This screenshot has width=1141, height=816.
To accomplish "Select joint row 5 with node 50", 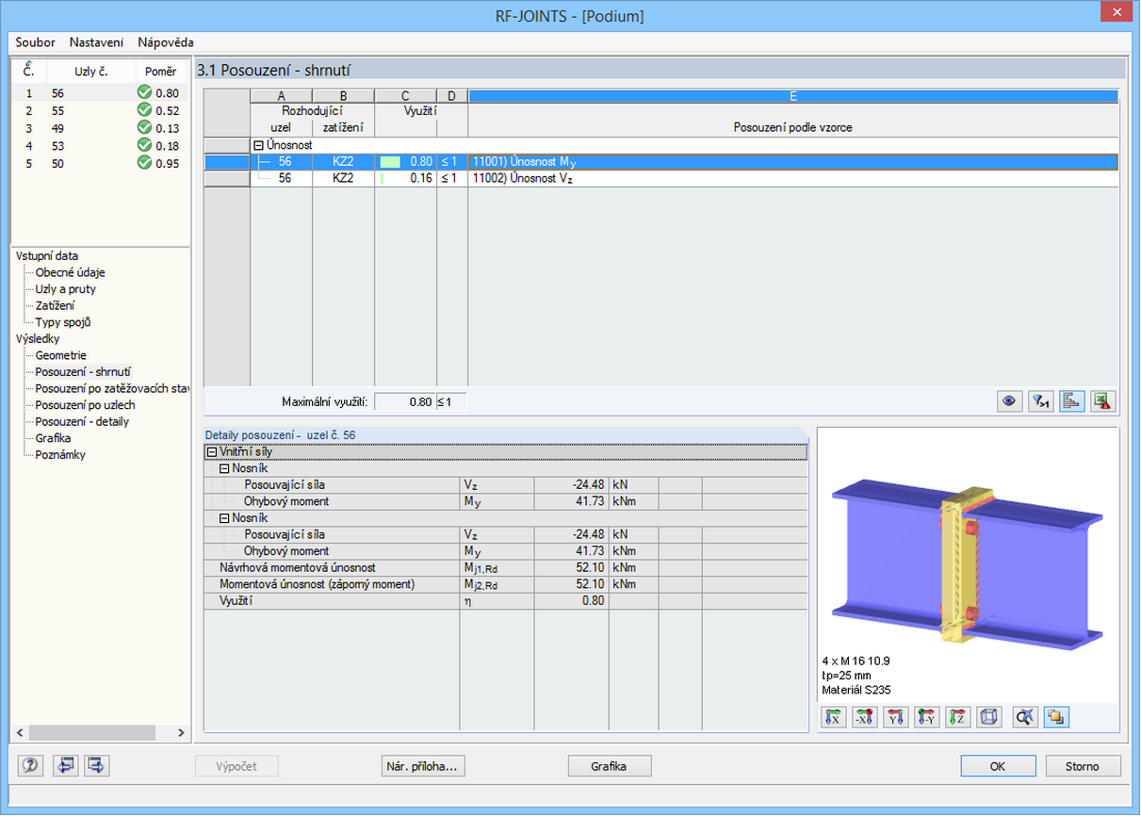I will coord(99,163).
